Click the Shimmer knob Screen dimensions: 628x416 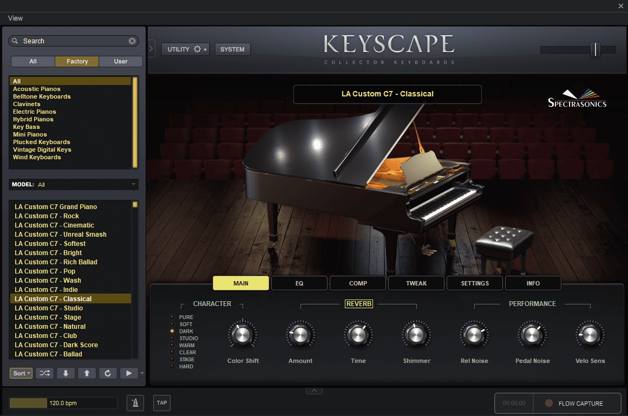(x=416, y=335)
